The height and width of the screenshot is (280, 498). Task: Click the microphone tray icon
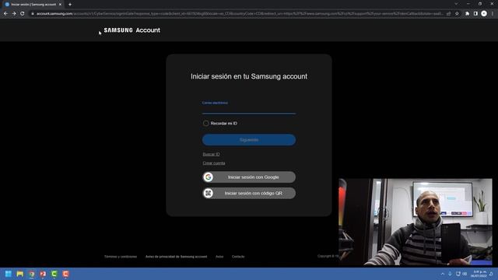450,274
